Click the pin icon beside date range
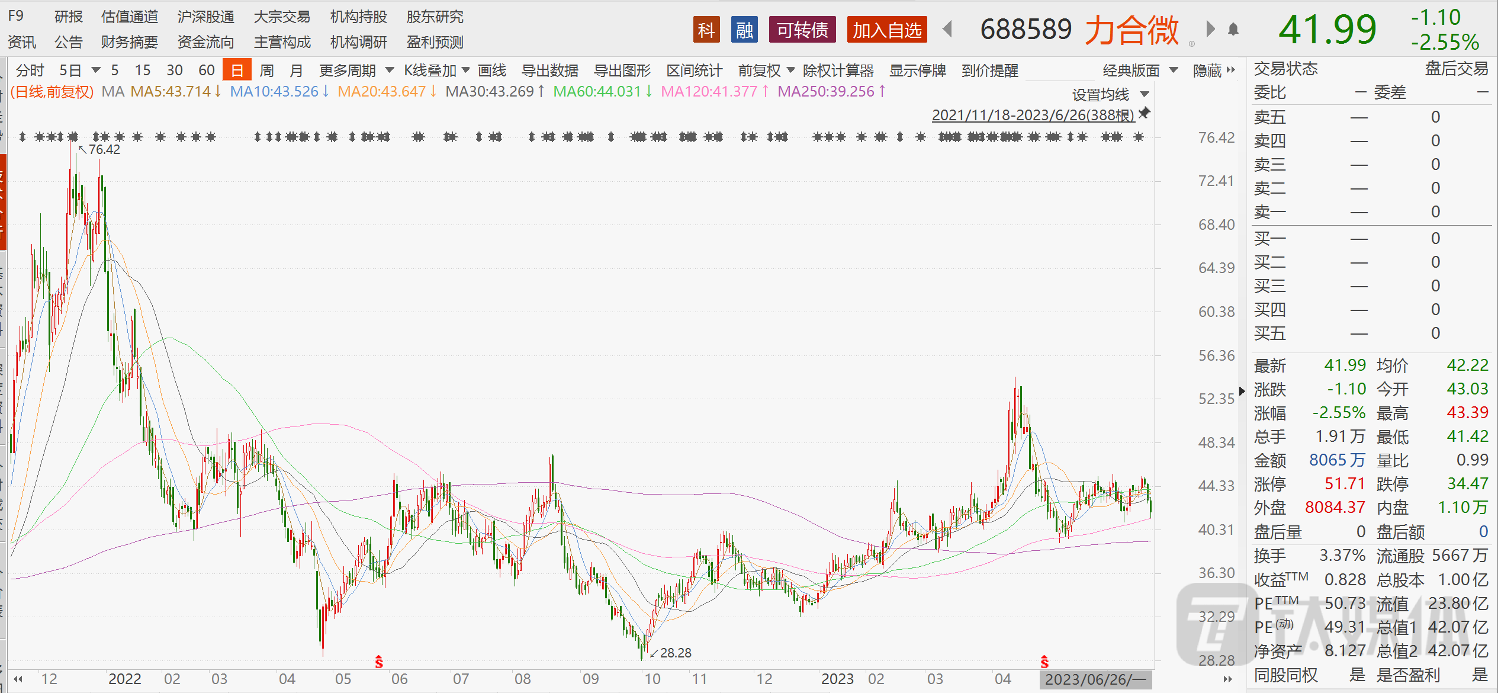Image resolution: width=1498 pixels, height=693 pixels. 1145,113
